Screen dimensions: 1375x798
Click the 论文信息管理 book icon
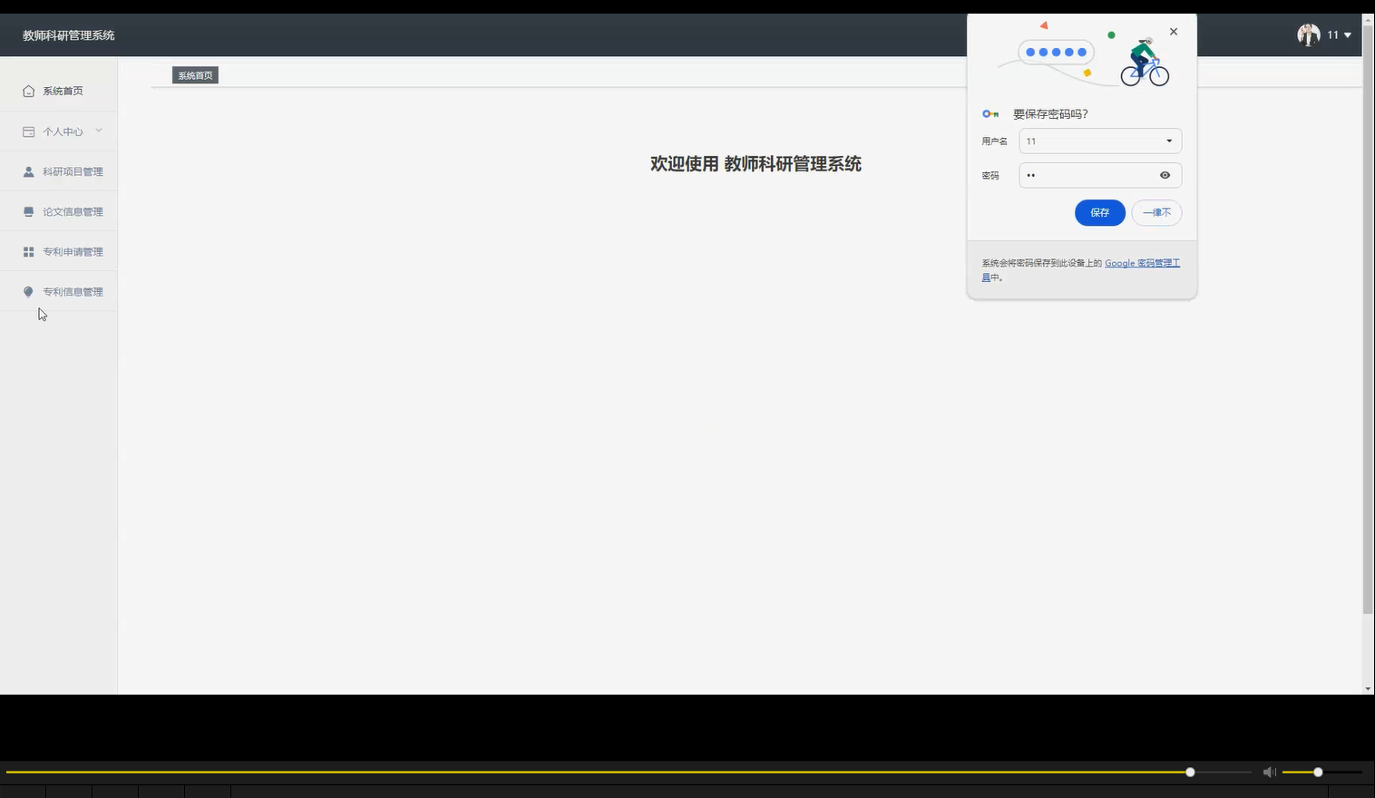coord(28,210)
